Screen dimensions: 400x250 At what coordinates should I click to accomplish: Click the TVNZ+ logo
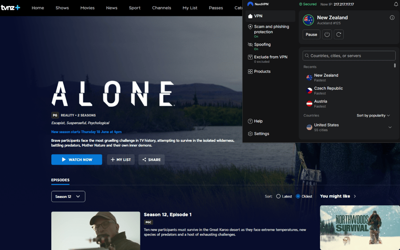tap(11, 8)
